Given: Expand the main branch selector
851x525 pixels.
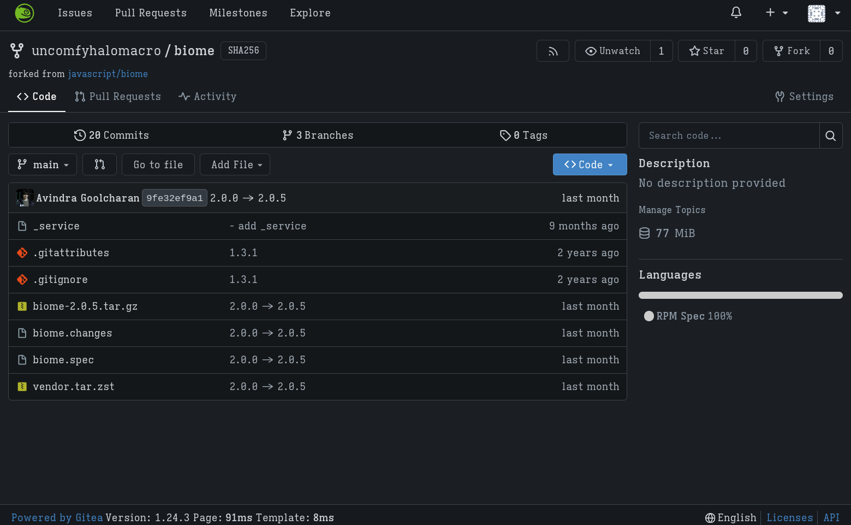Looking at the screenshot, I should pos(43,164).
